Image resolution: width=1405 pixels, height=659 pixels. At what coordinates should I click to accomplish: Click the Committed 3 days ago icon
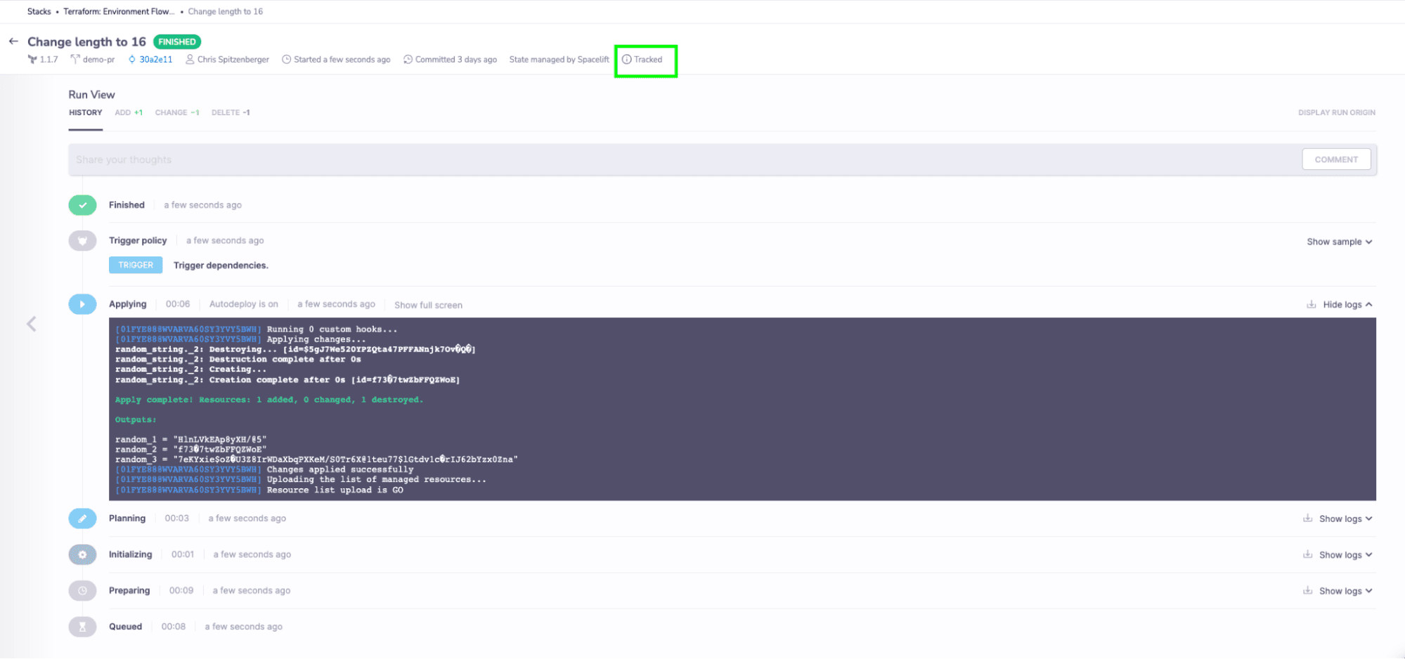[x=408, y=60]
